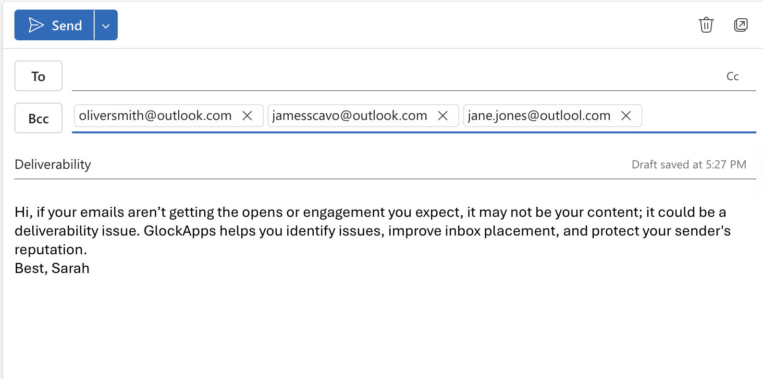
Task: Click the Deliverability subject field
Action: [x=288, y=165]
